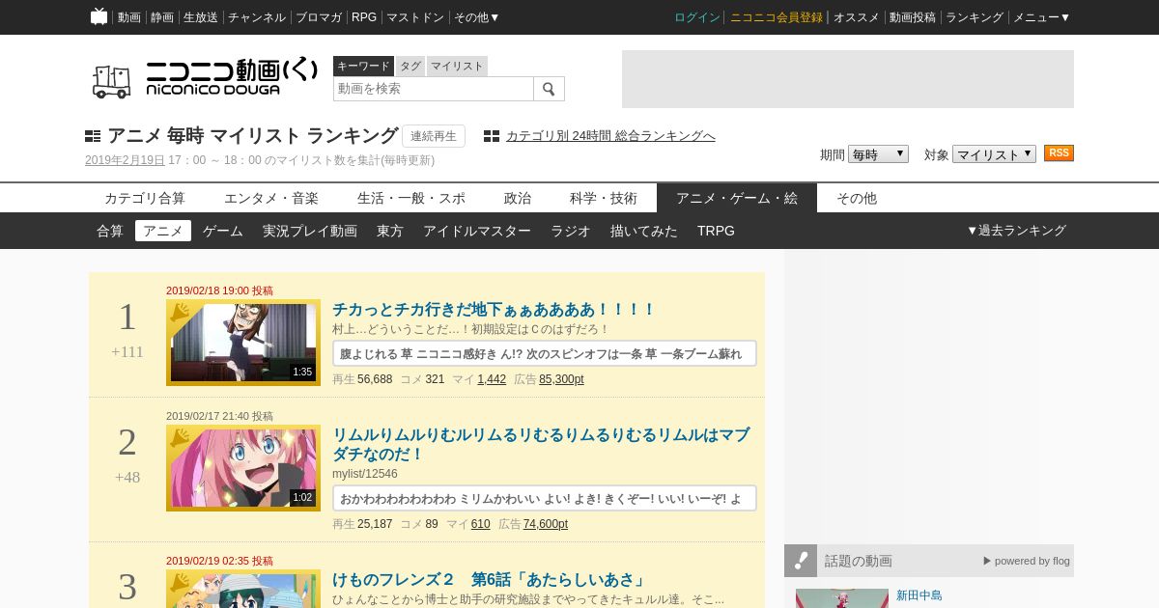Open the 対象 マイリスト dropdown
The height and width of the screenshot is (608, 1159).
point(994,154)
